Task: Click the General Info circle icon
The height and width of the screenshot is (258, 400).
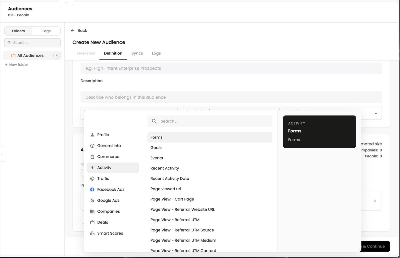Action: (x=92, y=146)
